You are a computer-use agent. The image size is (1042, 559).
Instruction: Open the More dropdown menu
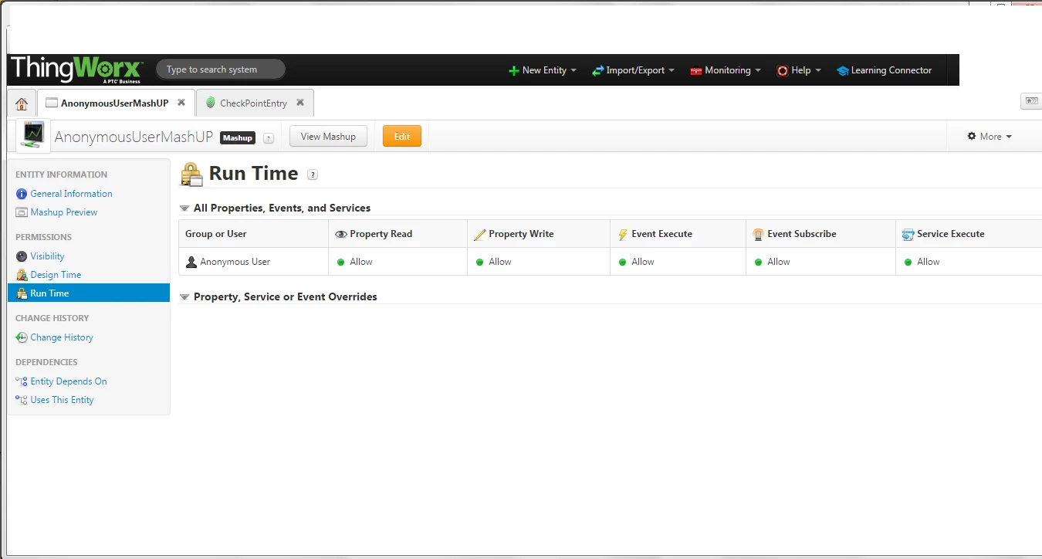pyautogui.click(x=990, y=137)
